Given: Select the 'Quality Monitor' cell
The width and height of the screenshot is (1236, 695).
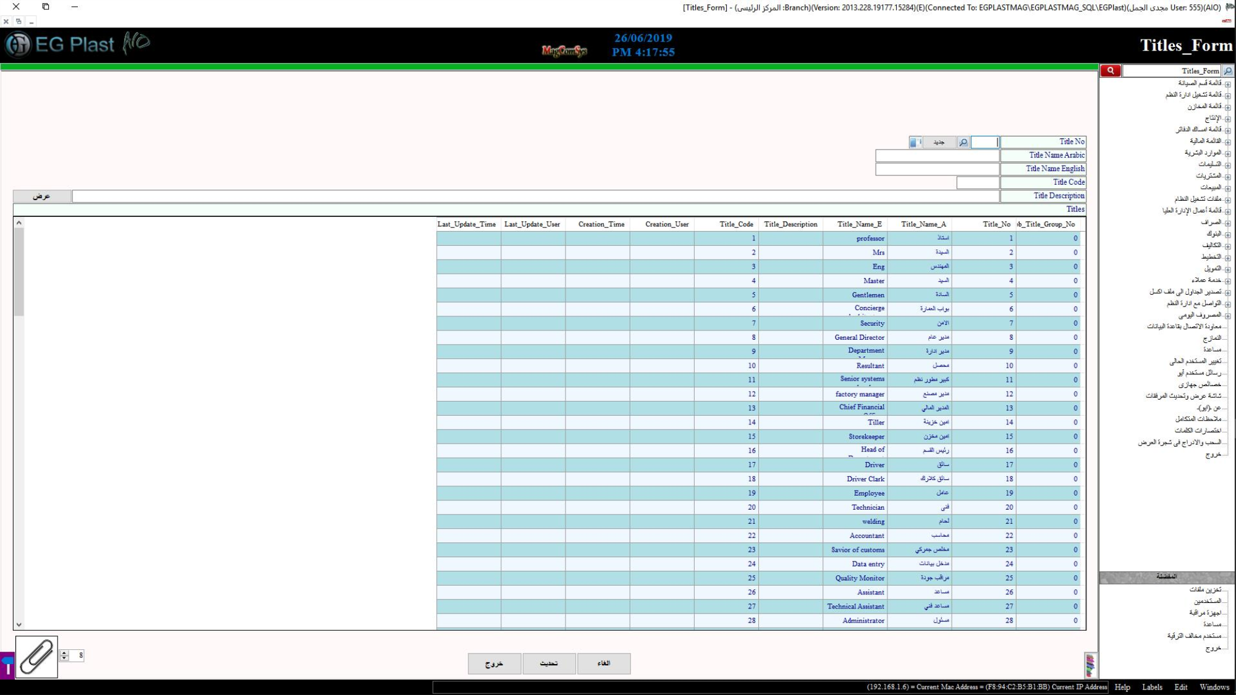Looking at the screenshot, I should point(855,578).
